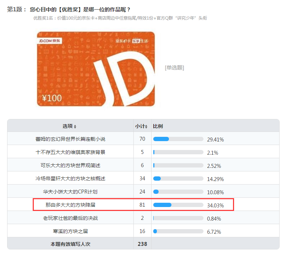Select the row 蕾姆的玄幻异世界长篇连载小说
Viewport: 286px width, 253px height.
pyautogui.click(x=143, y=139)
